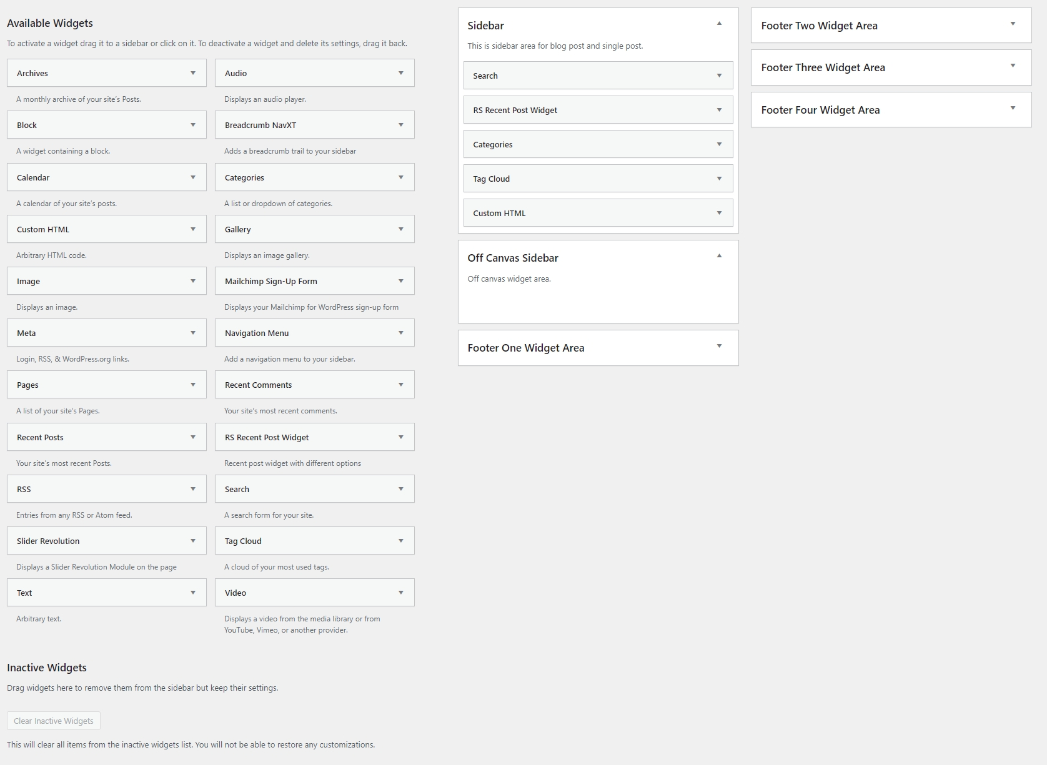Select the Navigation Menu available widget
The image size is (1047, 765).
[257, 333]
